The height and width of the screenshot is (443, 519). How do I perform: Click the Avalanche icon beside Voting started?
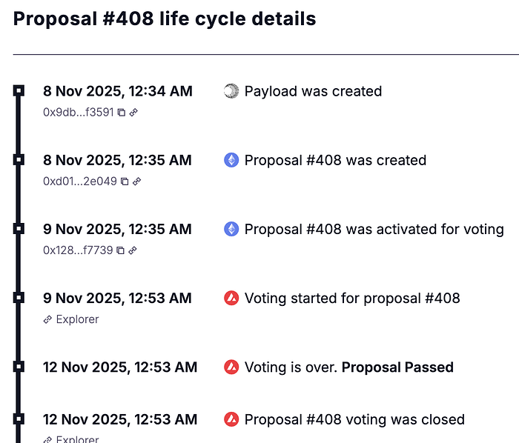tap(231, 298)
